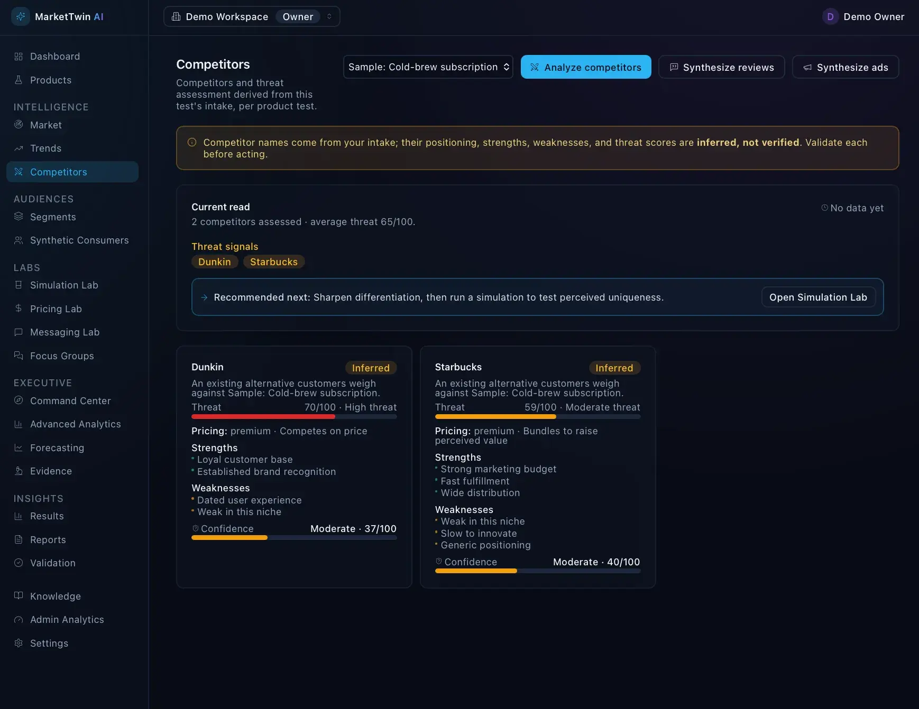Click 'Moderate · 37/100' confidence value
Screen dimensions: 919x709
click(x=353, y=529)
